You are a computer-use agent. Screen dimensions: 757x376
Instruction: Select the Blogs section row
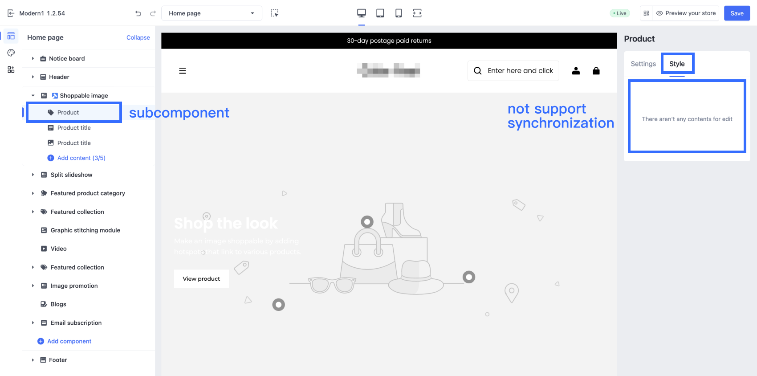(58, 304)
